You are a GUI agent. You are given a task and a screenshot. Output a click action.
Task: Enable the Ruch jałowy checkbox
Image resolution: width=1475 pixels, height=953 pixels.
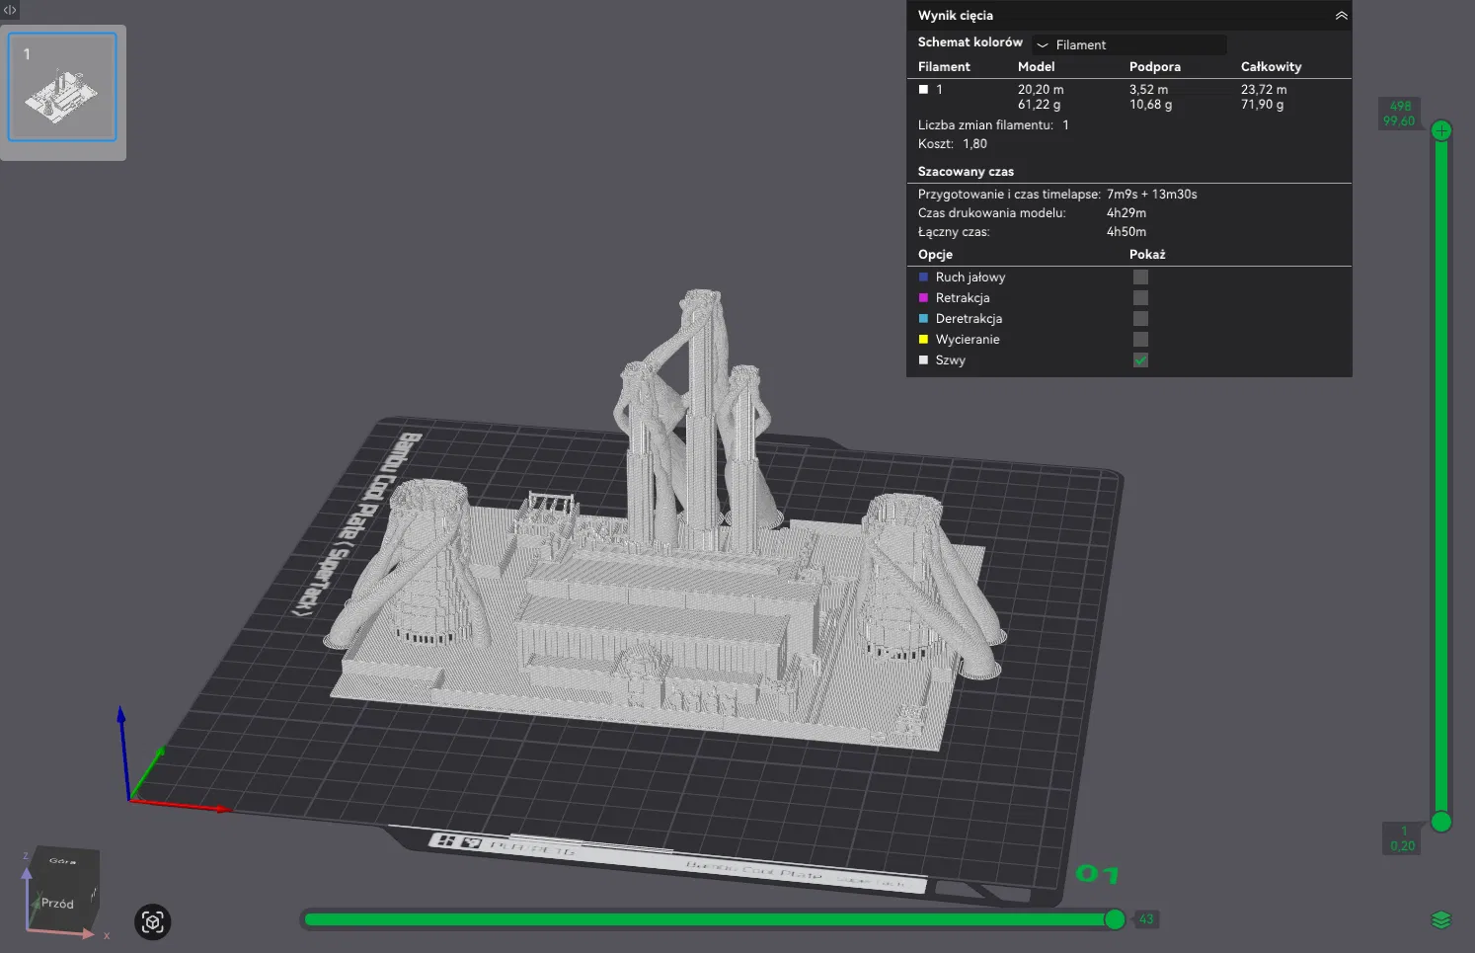point(1140,278)
